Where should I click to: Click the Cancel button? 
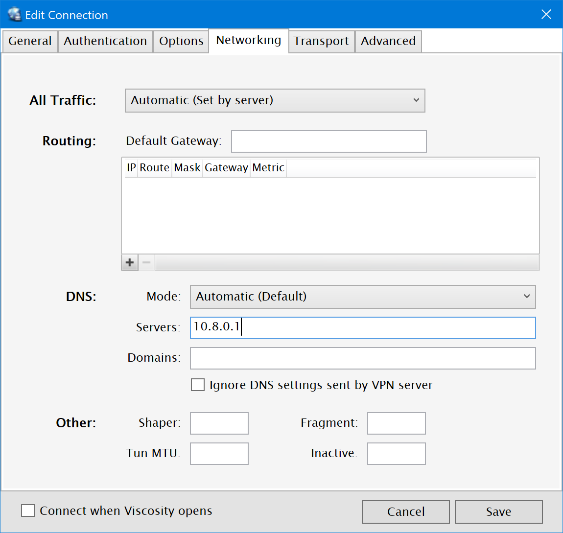tap(405, 512)
